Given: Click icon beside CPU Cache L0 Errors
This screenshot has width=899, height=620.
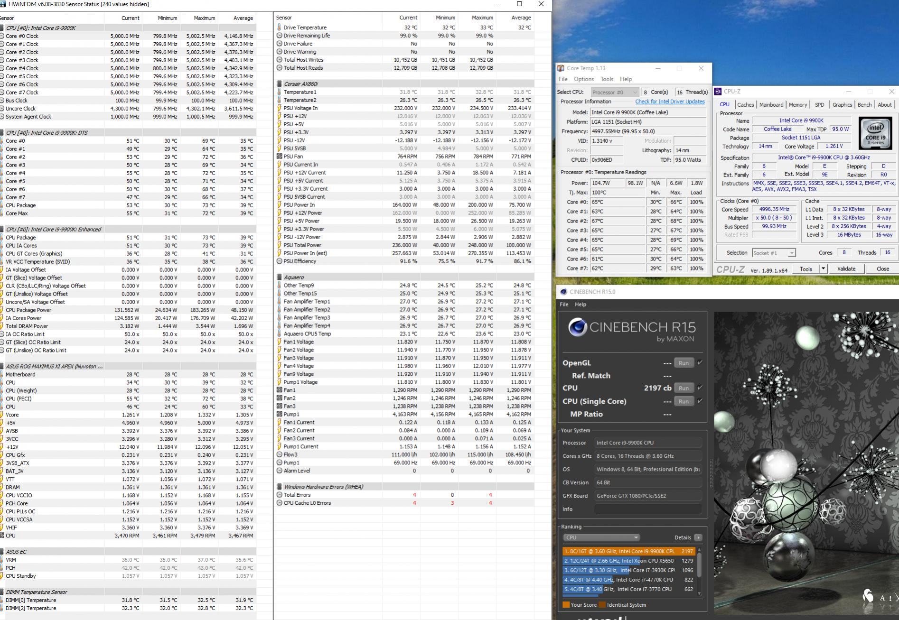Looking at the screenshot, I should coord(280,503).
